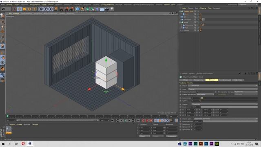Open the second Режим dropdown above Рост
Image resolution: width=261 pixels, height=147 pixels.
pyautogui.click(x=224, y=105)
